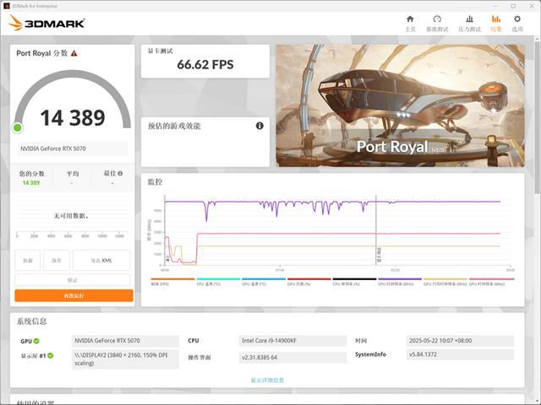Click the SystemInfo label in system info
The width and height of the screenshot is (541, 405).
(370, 354)
